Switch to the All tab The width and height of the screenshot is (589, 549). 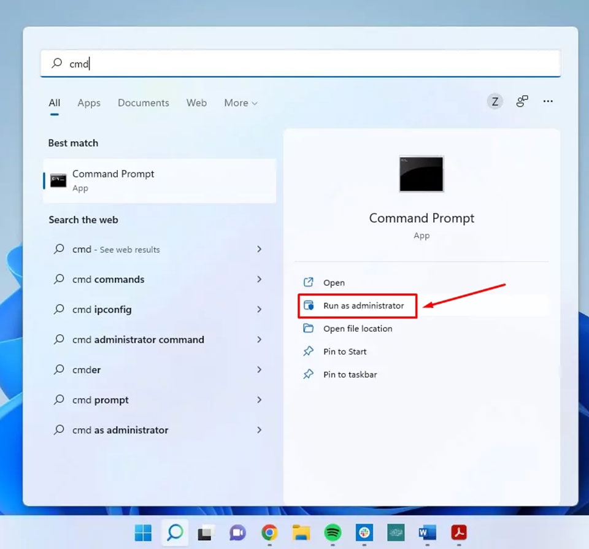pos(55,103)
